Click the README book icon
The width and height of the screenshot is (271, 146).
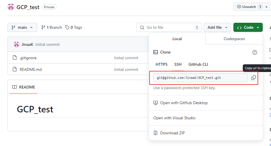coord(15,87)
